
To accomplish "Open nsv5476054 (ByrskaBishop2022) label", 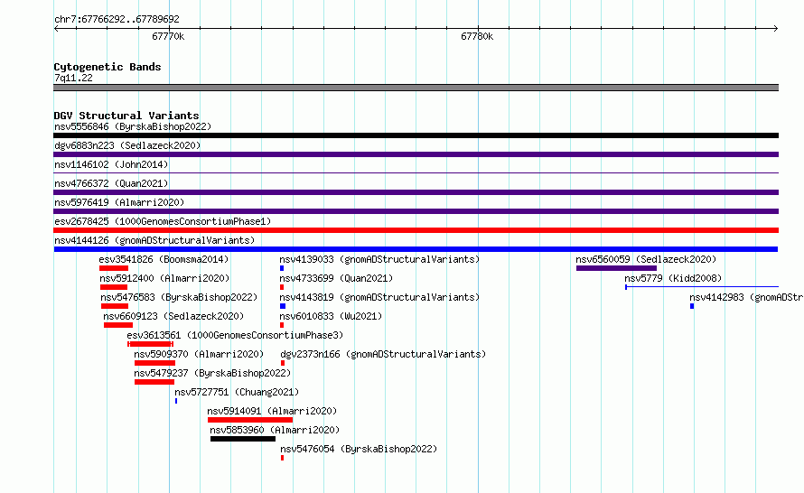I will tap(359, 449).
